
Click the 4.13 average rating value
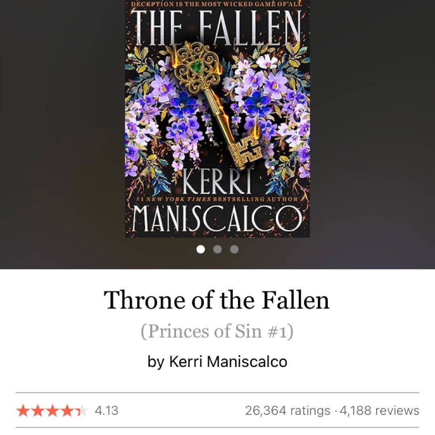click(x=106, y=410)
